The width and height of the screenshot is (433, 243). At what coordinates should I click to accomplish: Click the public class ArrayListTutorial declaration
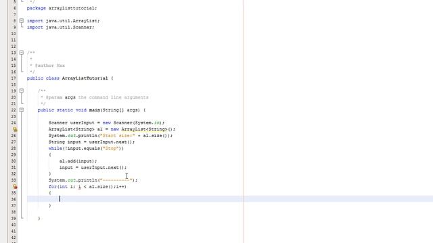(70, 78)
